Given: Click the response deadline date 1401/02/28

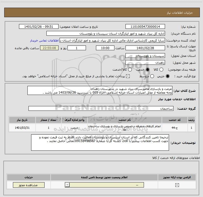Looking at the screenshot, I should 145,48.
